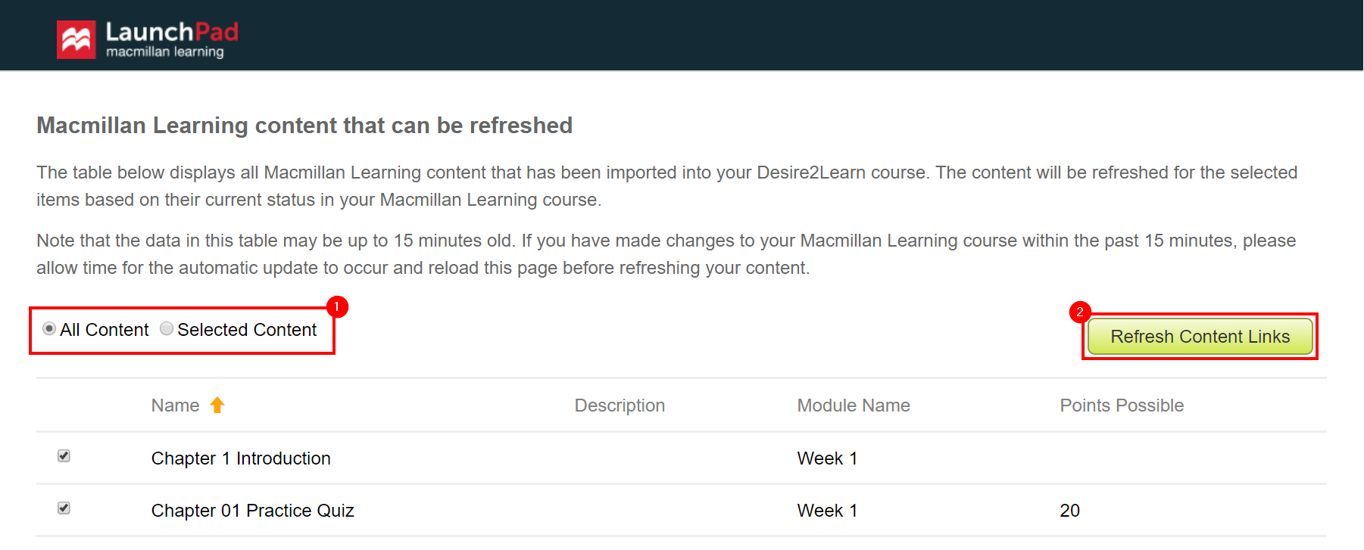Select the Chapter 01 Practice Quiz row
Screen dimensions: 1364x550
[252, 510]
